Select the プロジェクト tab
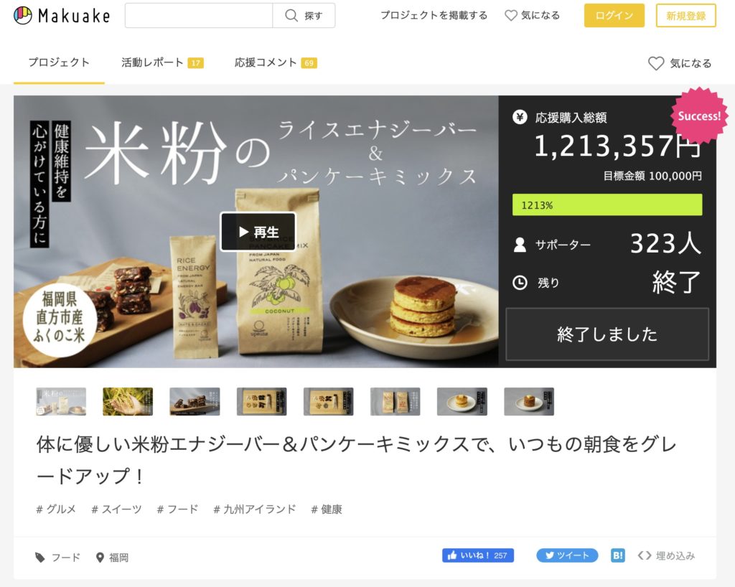The height and width of the screenshot is (587, 735). coord(59,62)
